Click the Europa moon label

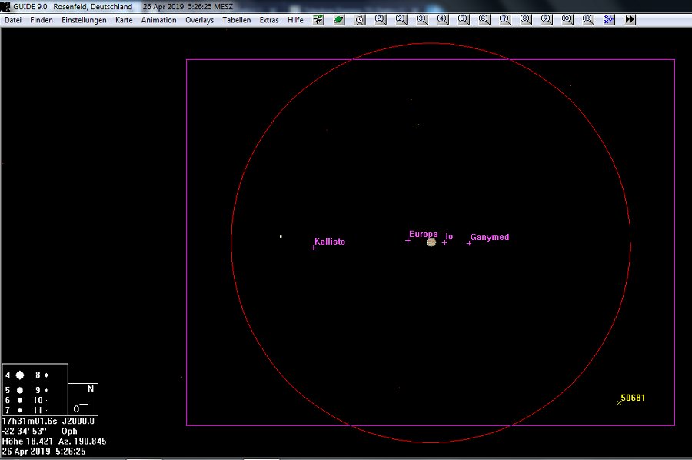click(423, 234)
